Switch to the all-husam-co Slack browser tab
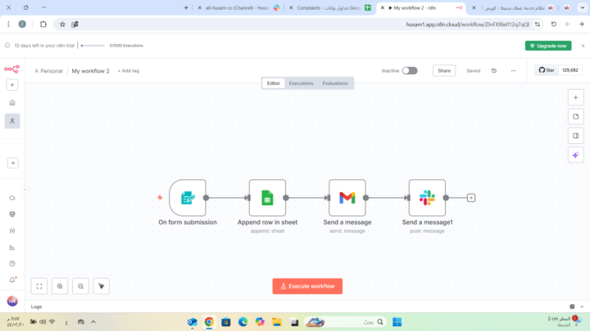The width and height of the screenshot is (590, 331). point(239,7)
